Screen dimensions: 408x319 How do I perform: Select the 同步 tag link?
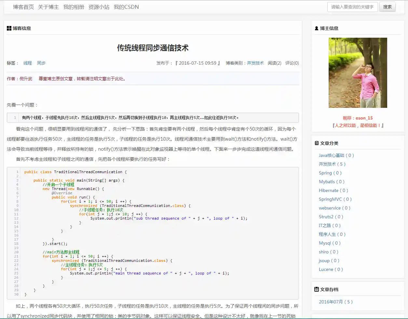point(41,63)
